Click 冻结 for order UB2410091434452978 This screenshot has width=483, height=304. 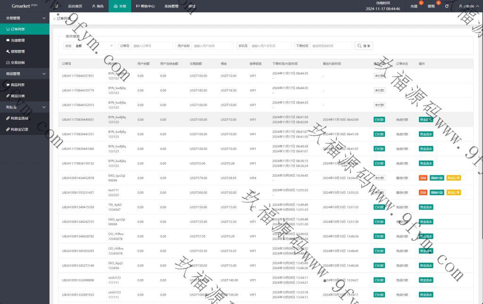point(423,178)
